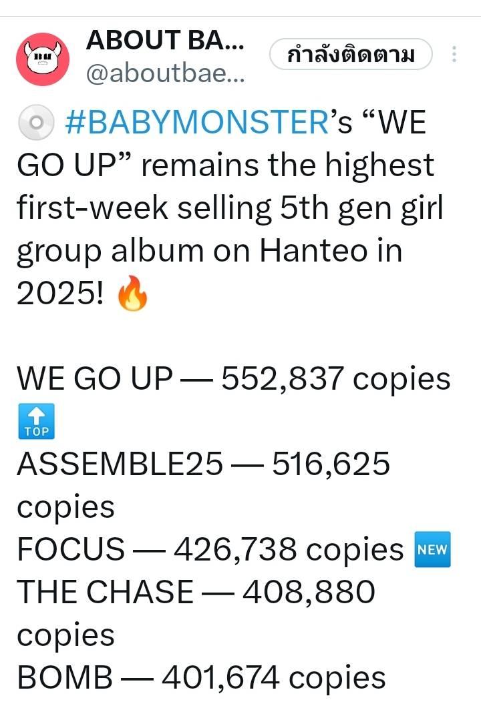Open the three-dot more options menu
481x708 pixels.
454,54
